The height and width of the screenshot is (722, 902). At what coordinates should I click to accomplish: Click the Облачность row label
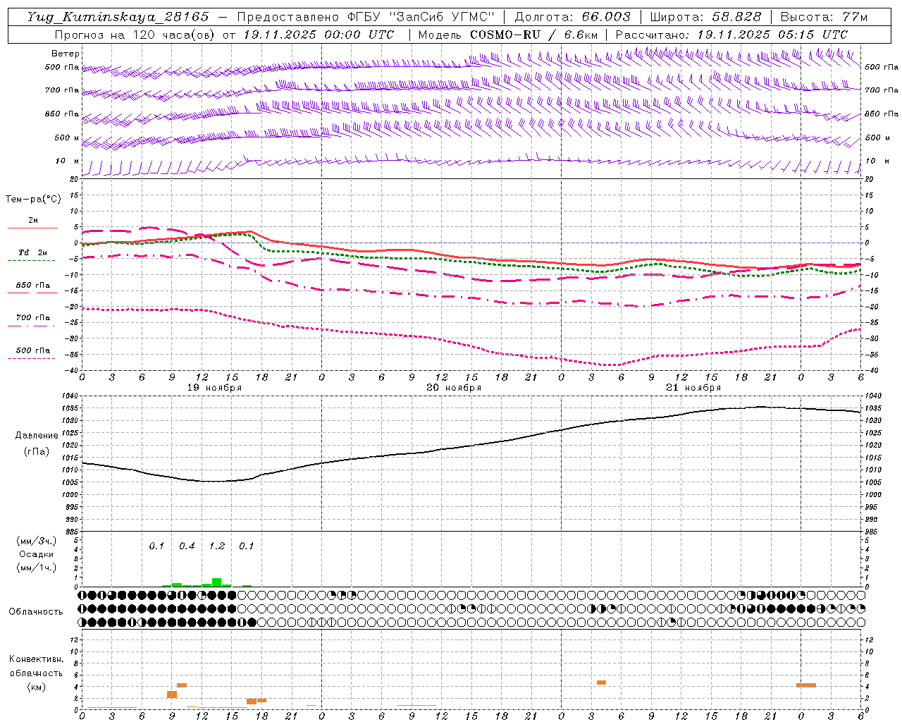(36, 611)
